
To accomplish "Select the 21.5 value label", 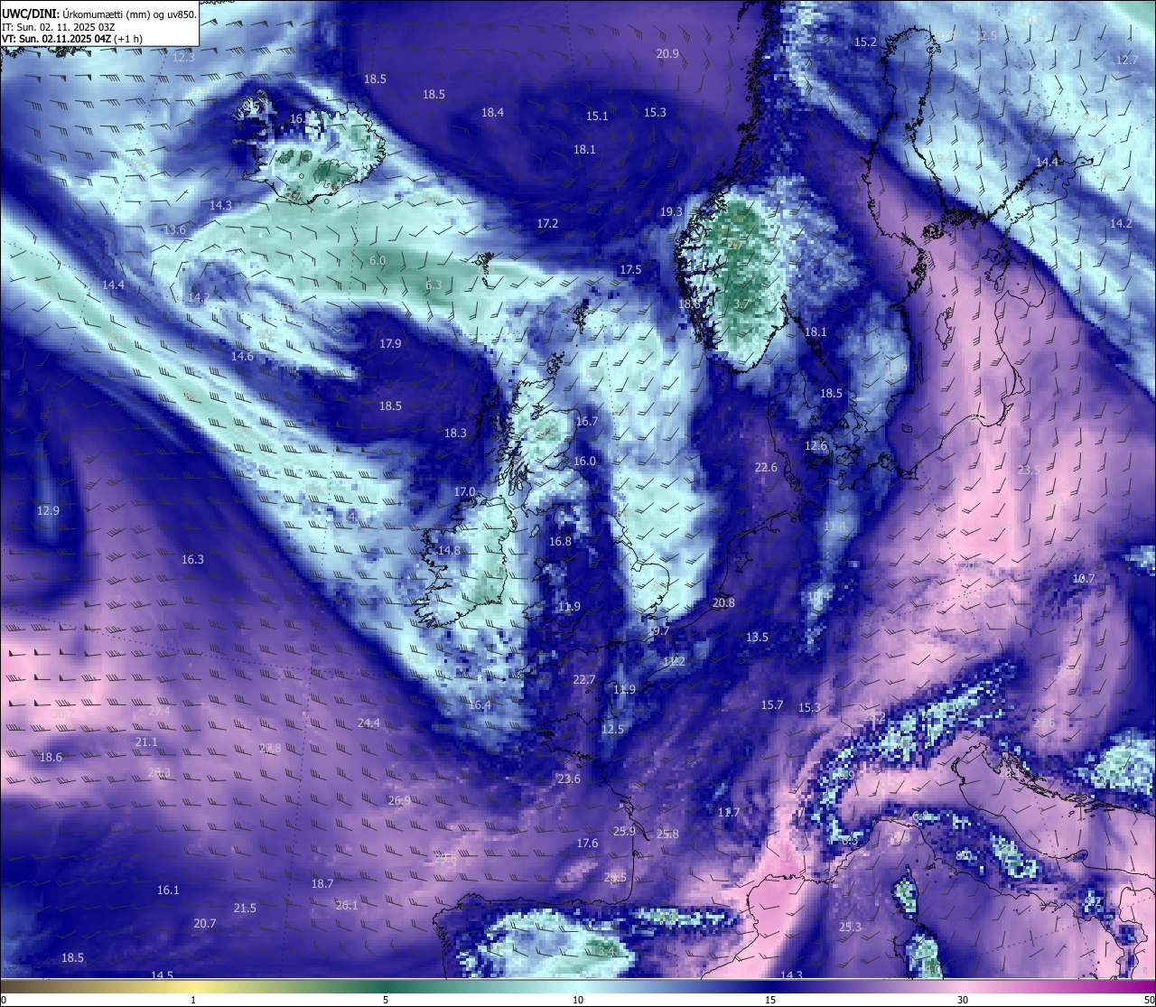I will click(245, 909).
